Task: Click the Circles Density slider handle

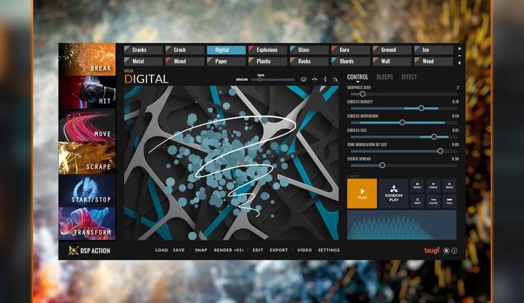Action: [x=421, y=108]
